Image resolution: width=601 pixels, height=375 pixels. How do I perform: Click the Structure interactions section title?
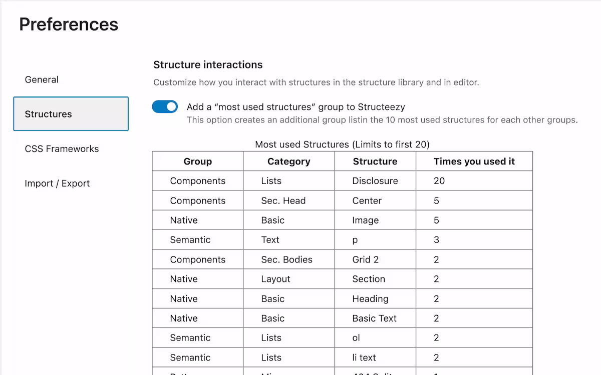(208, 64)
